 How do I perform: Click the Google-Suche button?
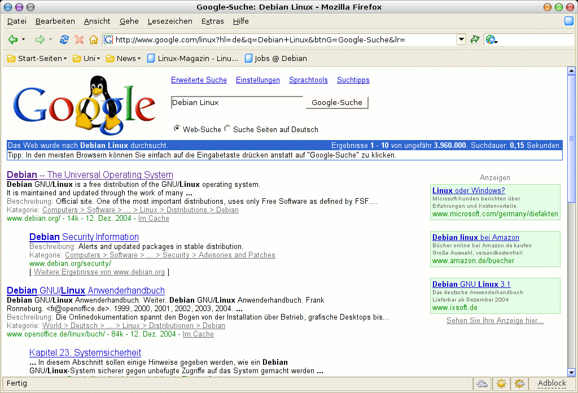[x=337, y=103]
